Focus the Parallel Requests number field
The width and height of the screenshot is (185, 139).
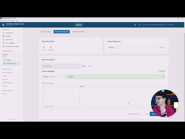[142, 114]
